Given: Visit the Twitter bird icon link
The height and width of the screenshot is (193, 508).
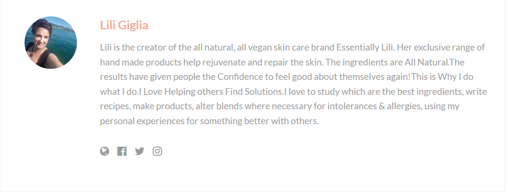Looking at the screenshot, I should pos(140,151).
